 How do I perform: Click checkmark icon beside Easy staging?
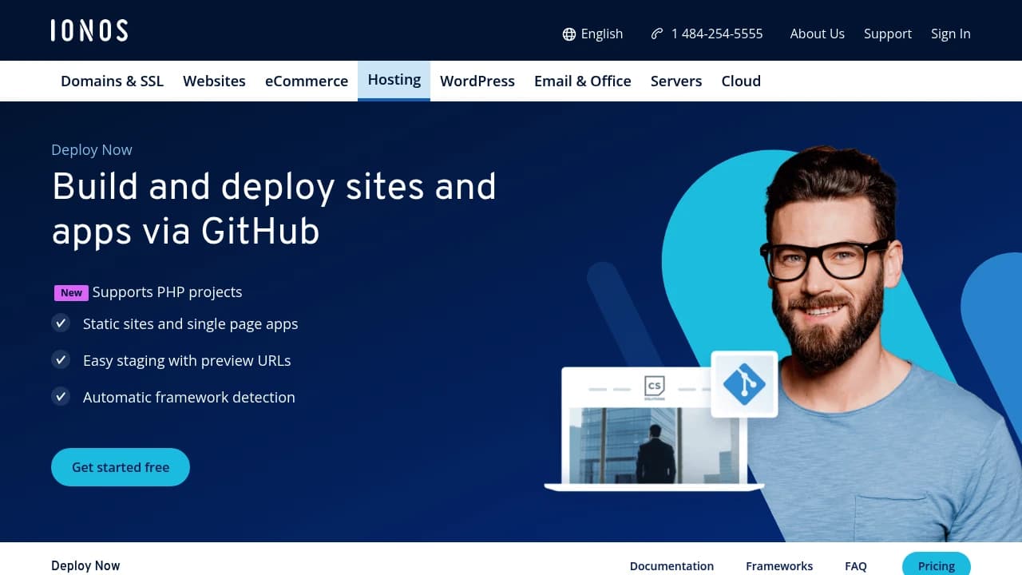coord(61,359)
